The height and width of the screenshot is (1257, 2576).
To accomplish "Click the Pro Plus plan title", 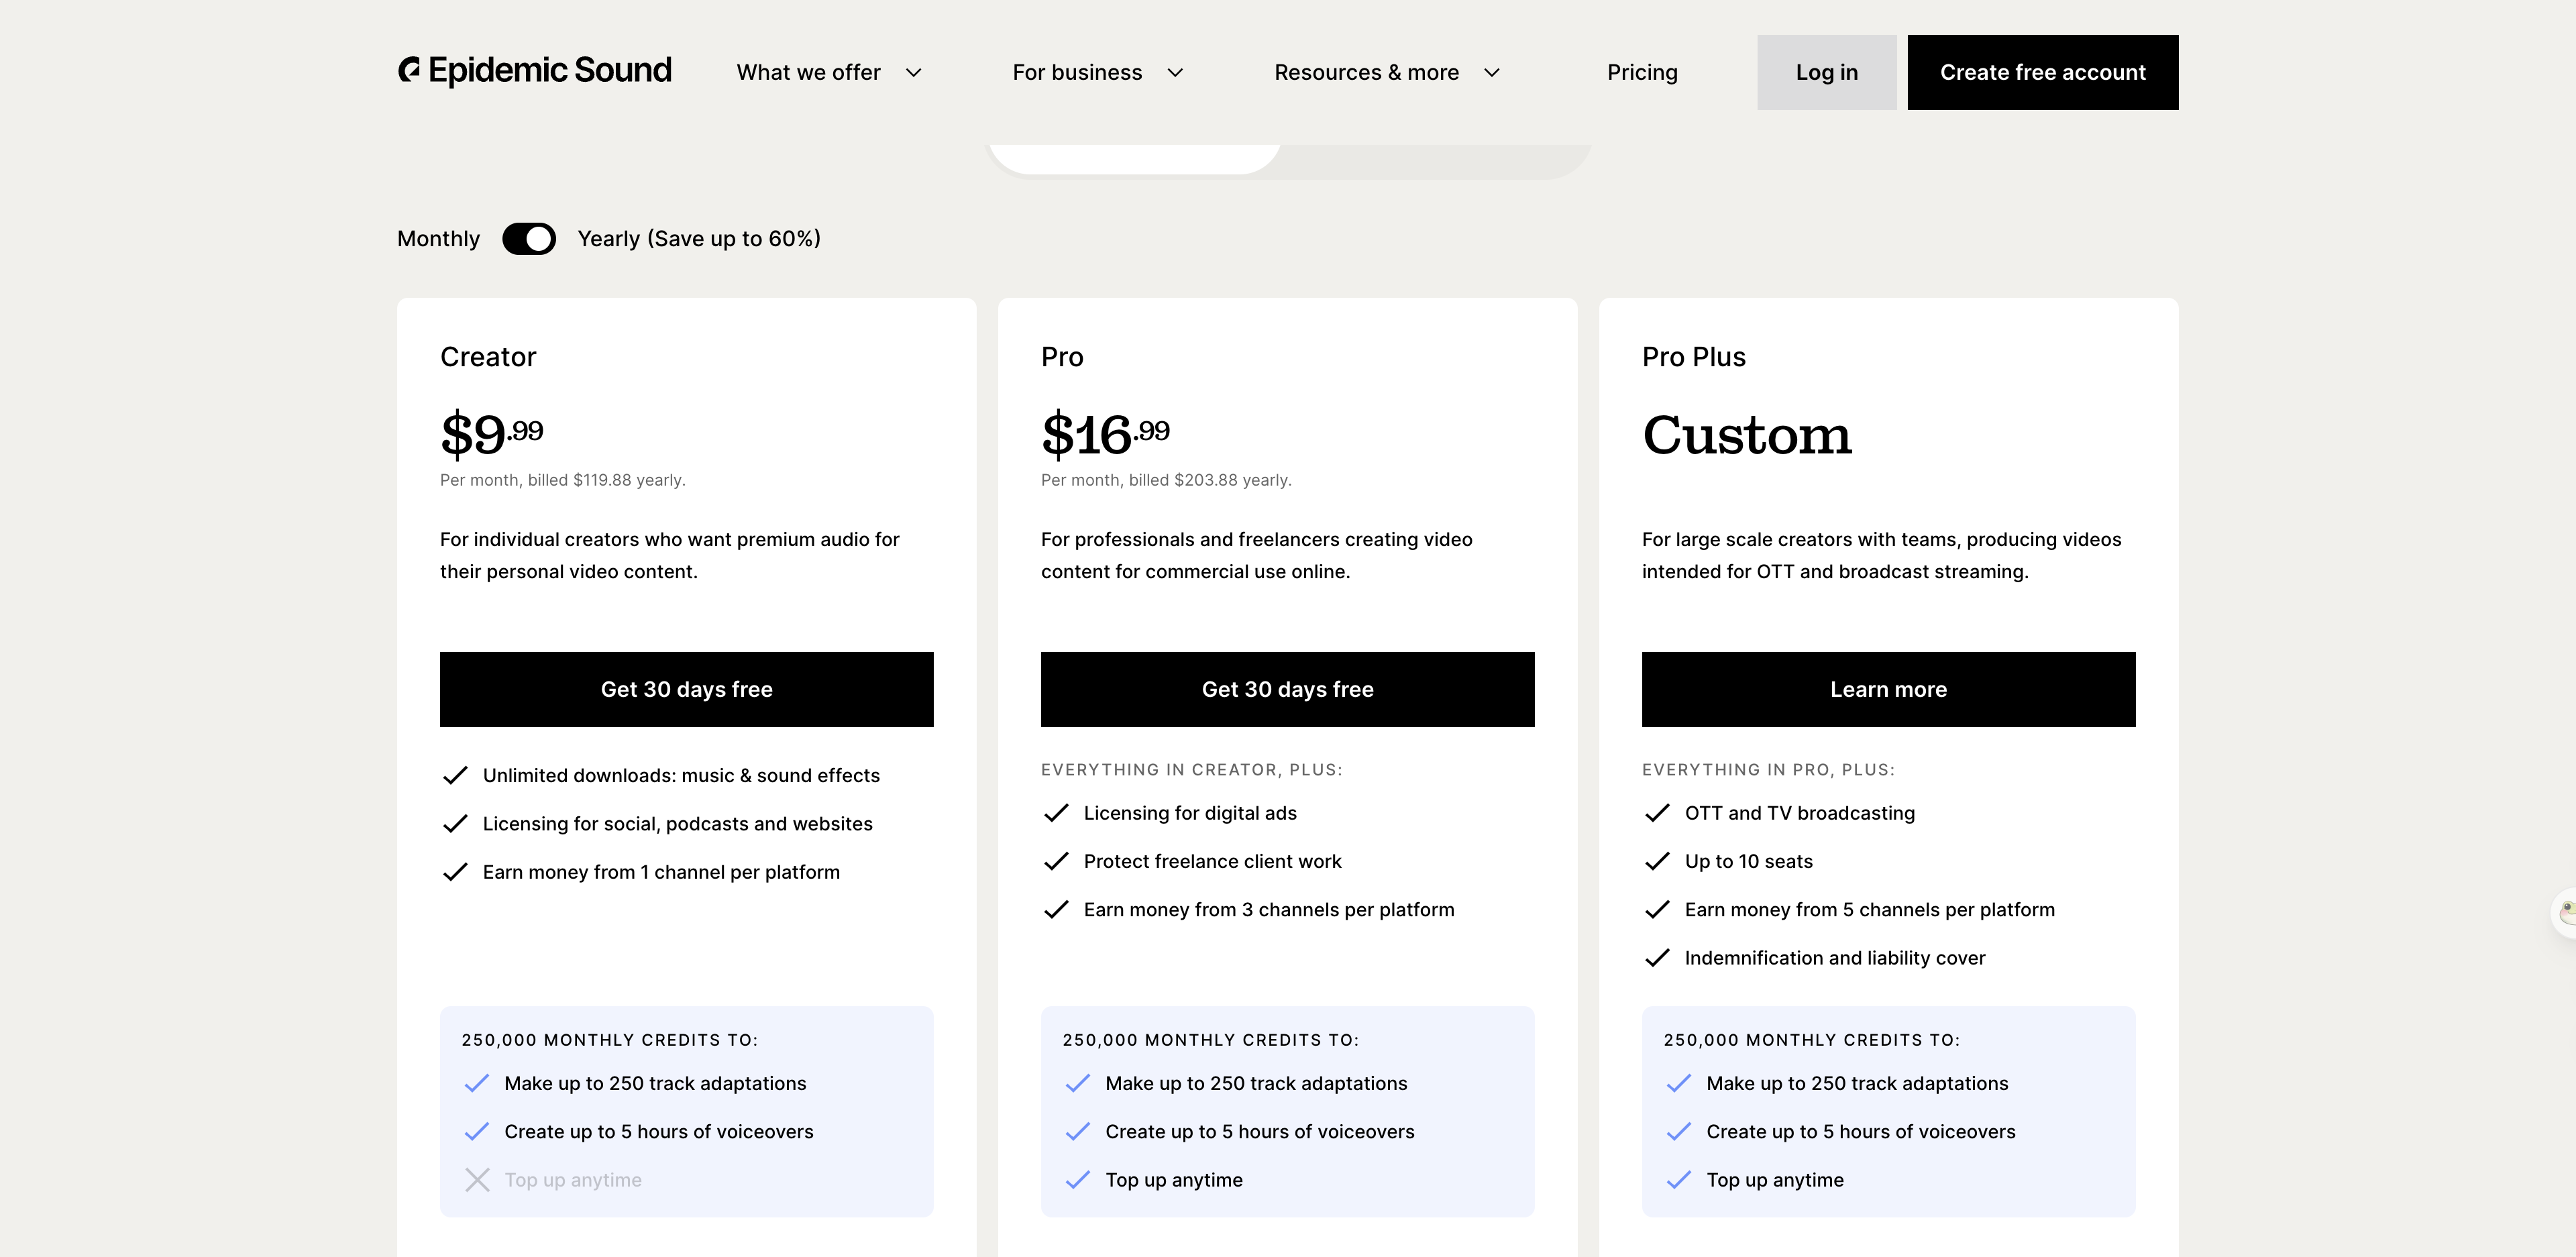I will click(1693, 357).
